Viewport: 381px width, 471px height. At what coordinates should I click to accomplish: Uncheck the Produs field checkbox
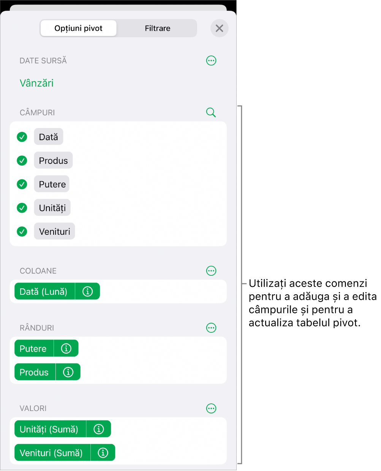click(x=22, y=161)
